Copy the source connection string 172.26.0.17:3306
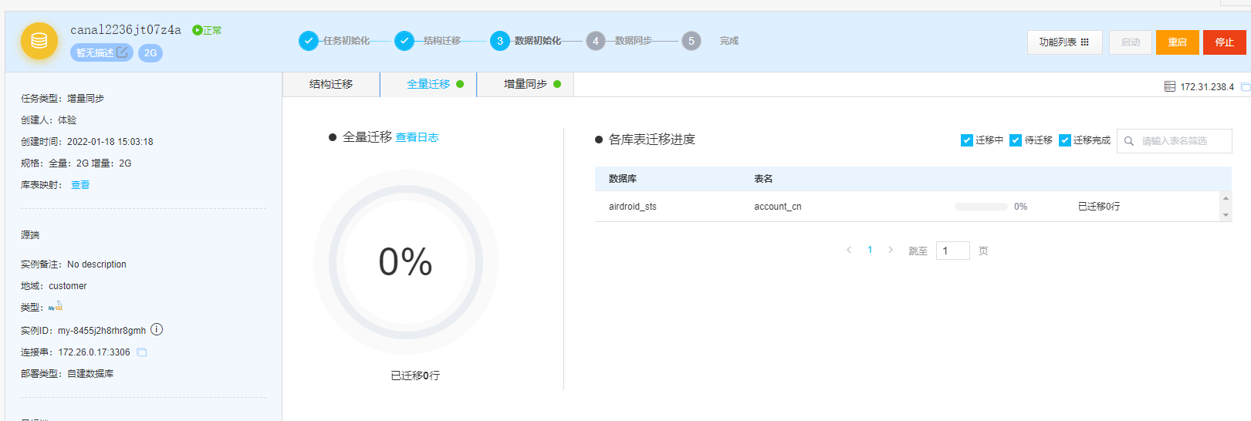 coord(142,352)
